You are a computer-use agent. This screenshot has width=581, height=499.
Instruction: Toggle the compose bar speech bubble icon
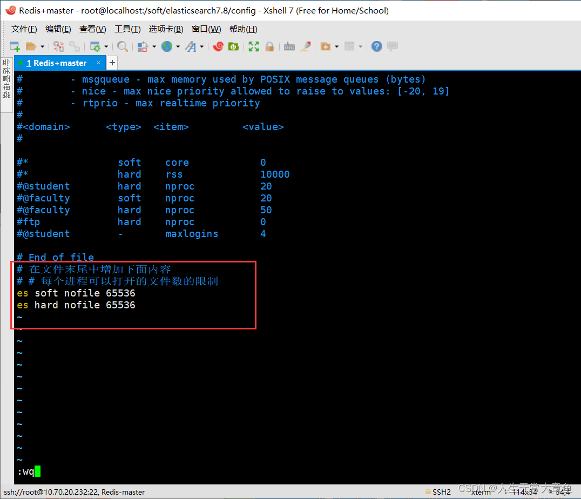pyautogui.click(x=393, y=46)
